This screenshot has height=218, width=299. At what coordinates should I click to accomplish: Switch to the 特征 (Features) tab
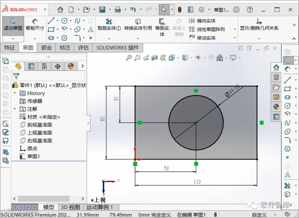[9, 48]
